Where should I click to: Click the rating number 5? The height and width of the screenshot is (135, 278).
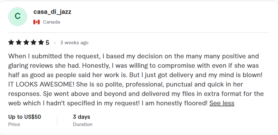[48, 43]
